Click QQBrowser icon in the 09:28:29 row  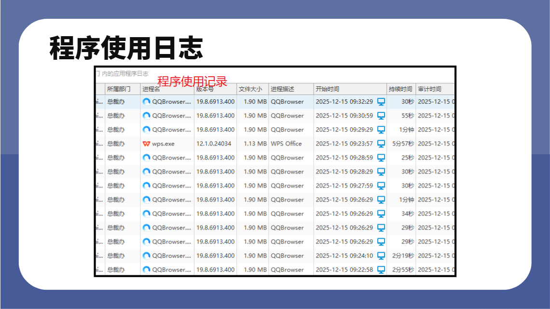(x=146, y=172)
